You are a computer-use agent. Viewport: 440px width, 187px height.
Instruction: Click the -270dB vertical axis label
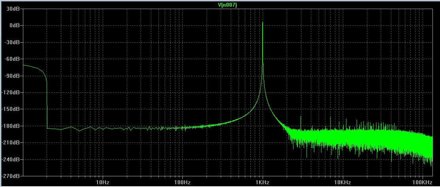click(11, 176)
